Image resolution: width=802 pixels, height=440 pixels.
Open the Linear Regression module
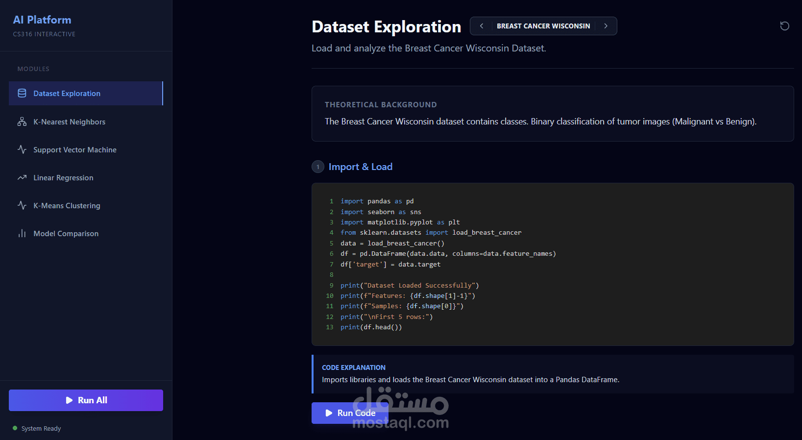tap(86, 177)
